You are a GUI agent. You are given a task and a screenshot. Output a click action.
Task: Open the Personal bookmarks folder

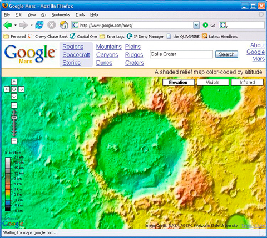pos(14,37)
